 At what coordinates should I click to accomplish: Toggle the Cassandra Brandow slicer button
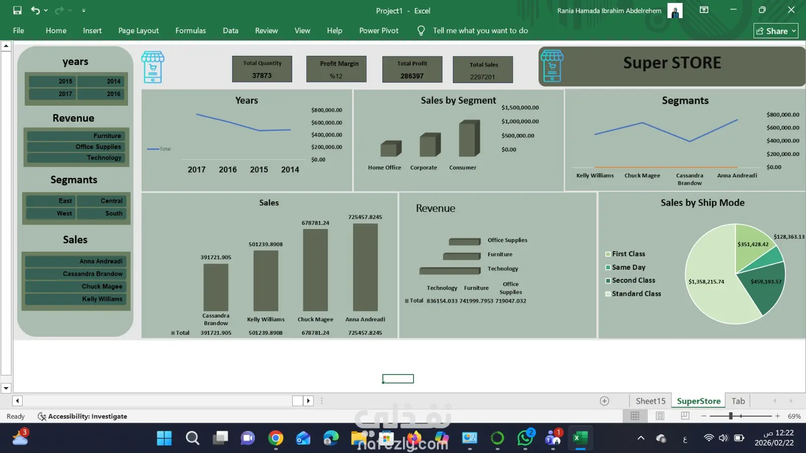click(76, 274)
